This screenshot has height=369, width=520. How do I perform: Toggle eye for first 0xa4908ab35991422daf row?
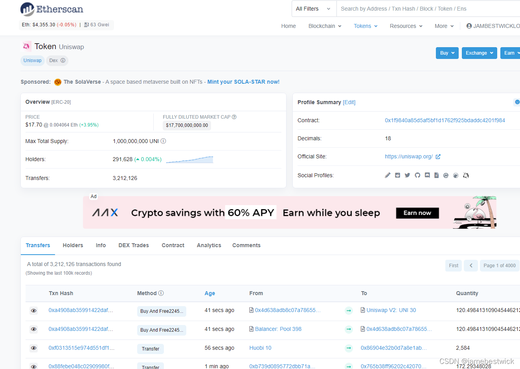point(34,311)
